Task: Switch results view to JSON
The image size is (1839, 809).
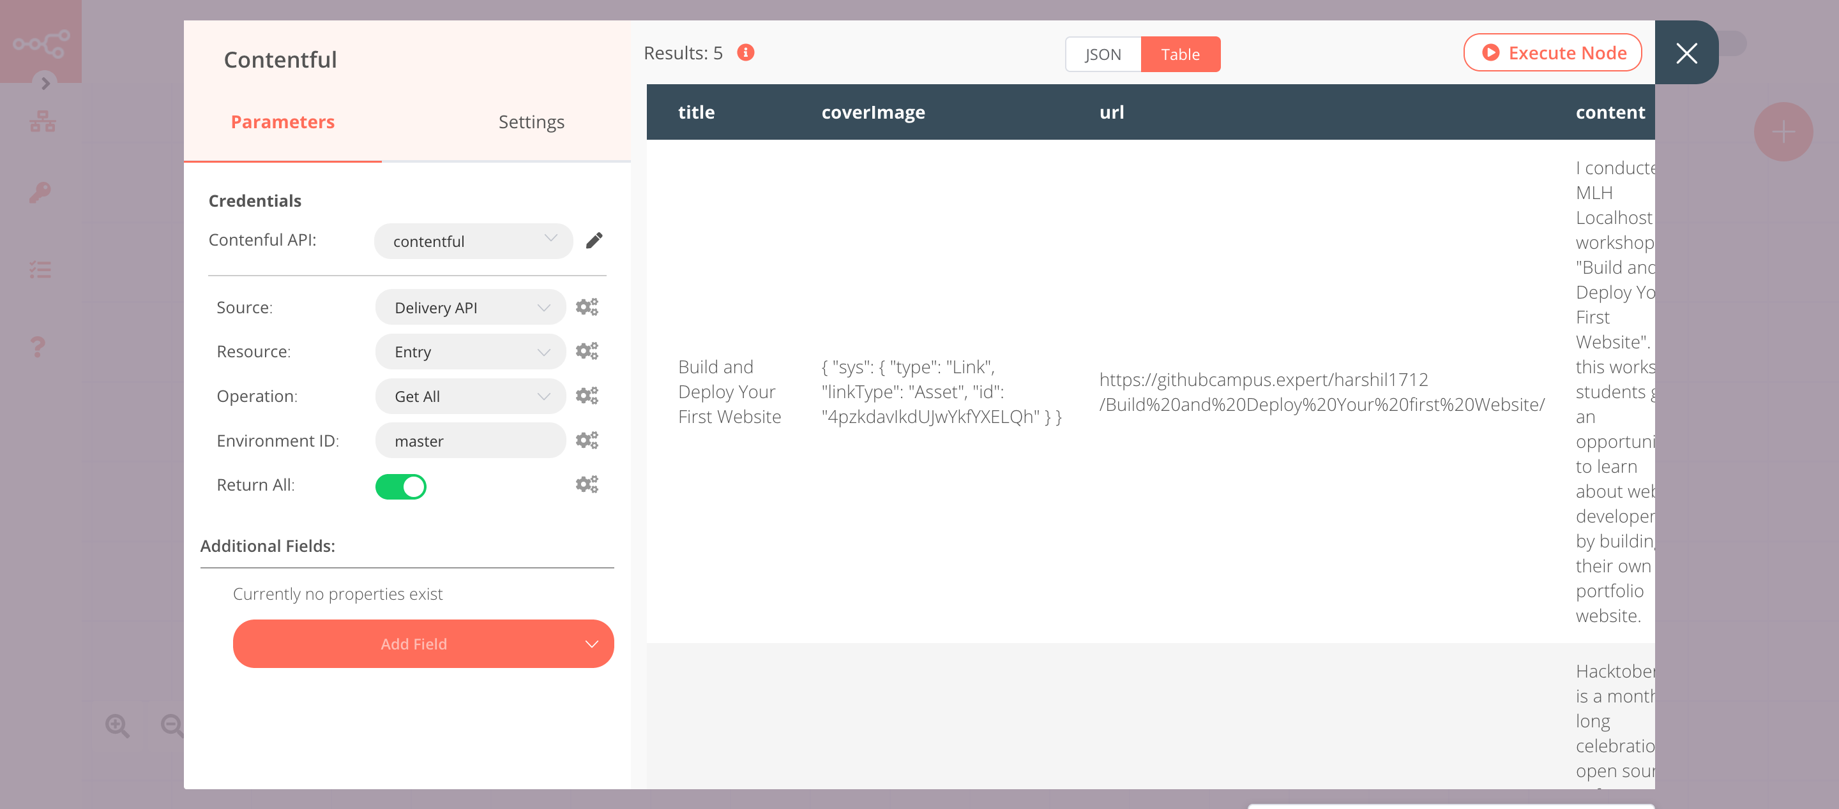Action: click(x=1102, y=54)
